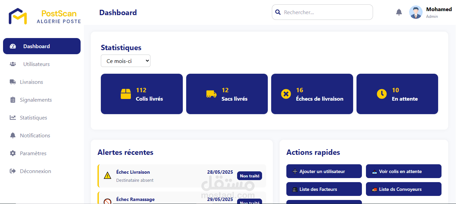Go to Utilisateurs in the sidebar
The height and width of the screenshot is (204, 456).
[42, 64]
